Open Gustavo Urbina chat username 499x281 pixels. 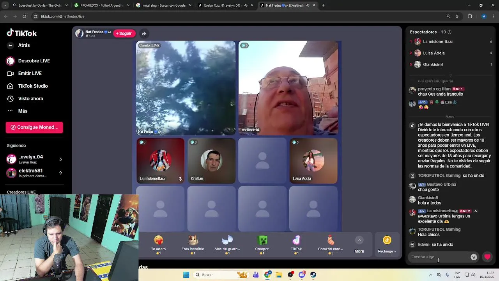point(441,185)
